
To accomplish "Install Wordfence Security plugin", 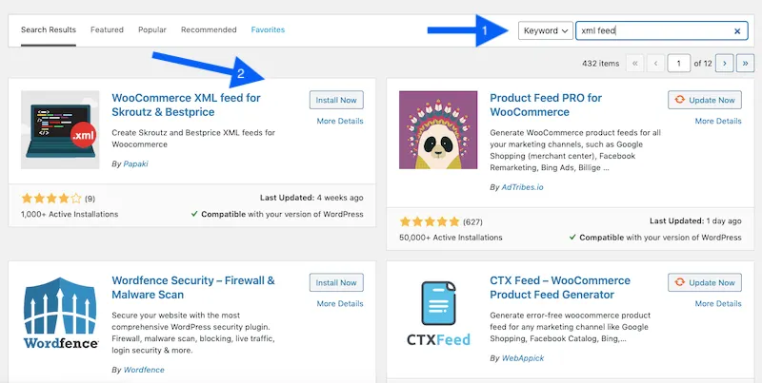I will coord(336,282).
